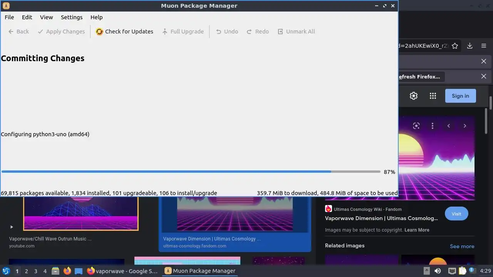
Task: Click the Redo toolbar button
Action: [258, 32]
